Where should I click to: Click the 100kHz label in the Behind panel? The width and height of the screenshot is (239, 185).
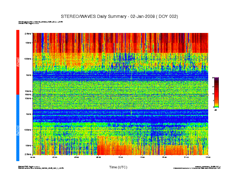click(28, 130)
